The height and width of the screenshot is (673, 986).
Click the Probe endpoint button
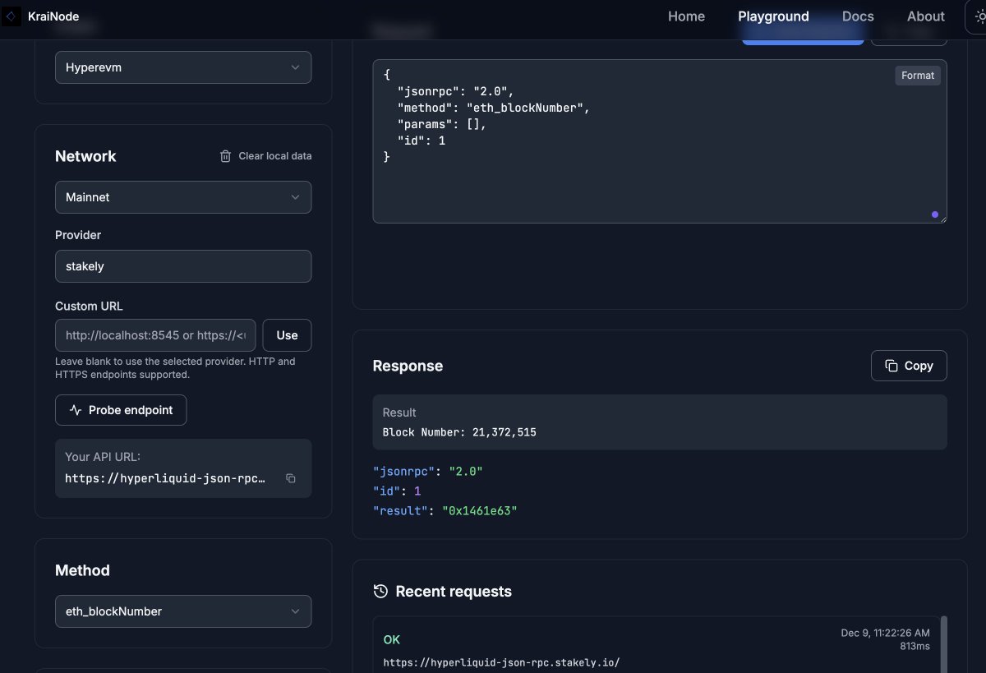(121, 410)
